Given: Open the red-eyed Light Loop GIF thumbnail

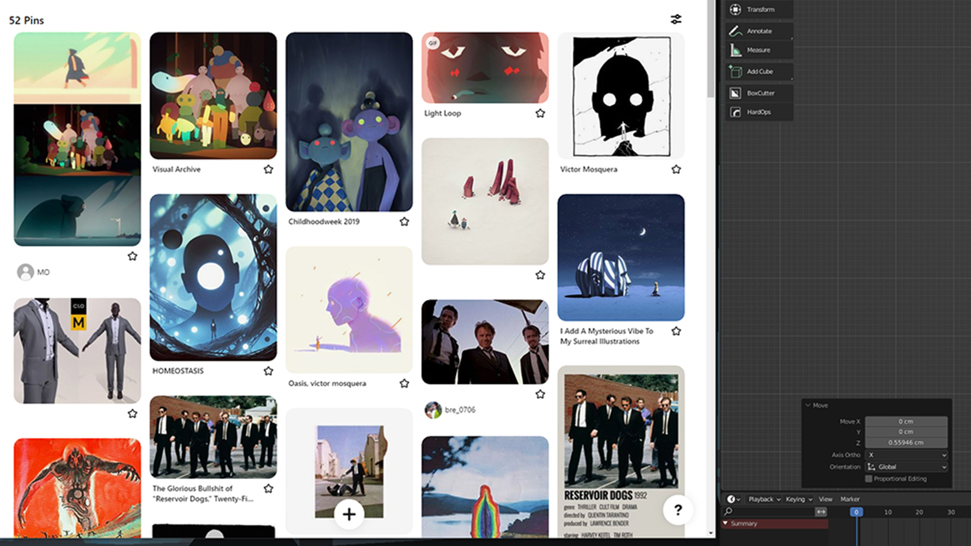Looking at the screenshot, I should 485,68.
